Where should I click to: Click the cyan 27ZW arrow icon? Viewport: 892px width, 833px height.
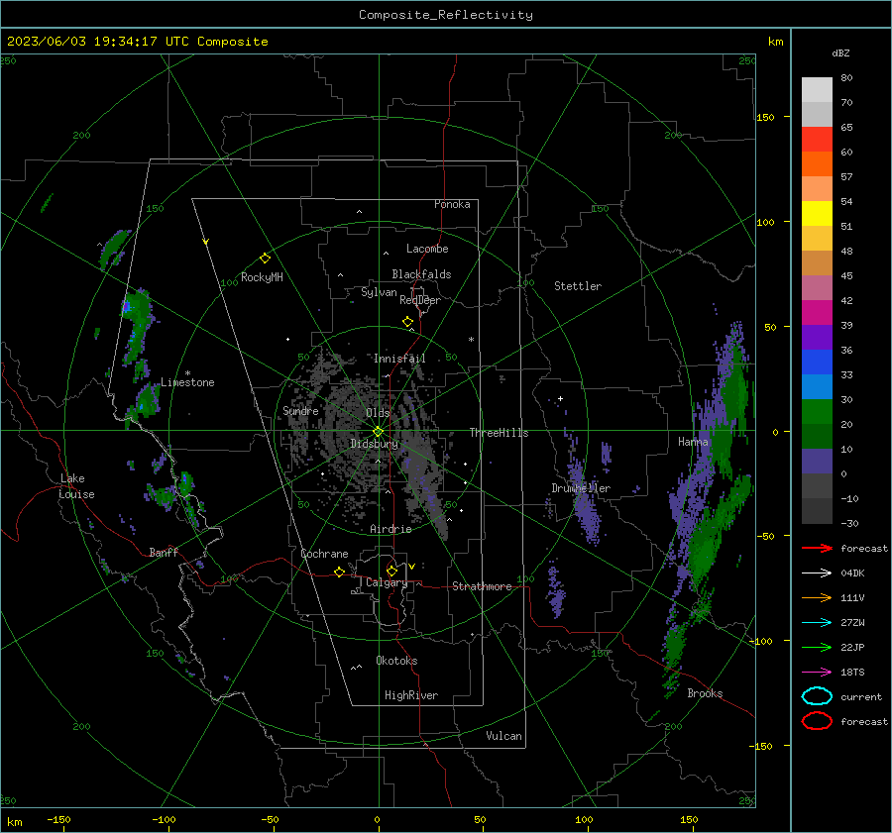point(817,623)
